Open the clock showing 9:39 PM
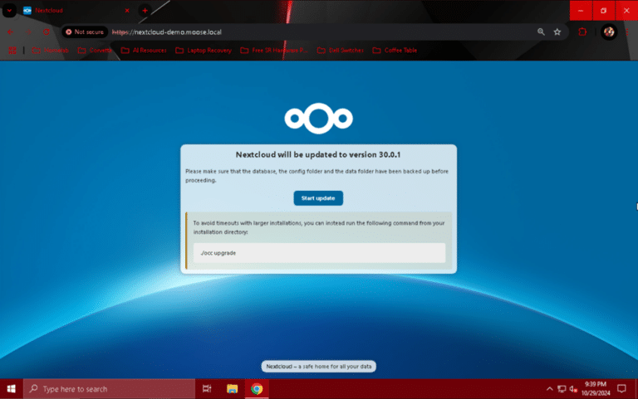Screen dimensions: 638x399 (596, 389)
